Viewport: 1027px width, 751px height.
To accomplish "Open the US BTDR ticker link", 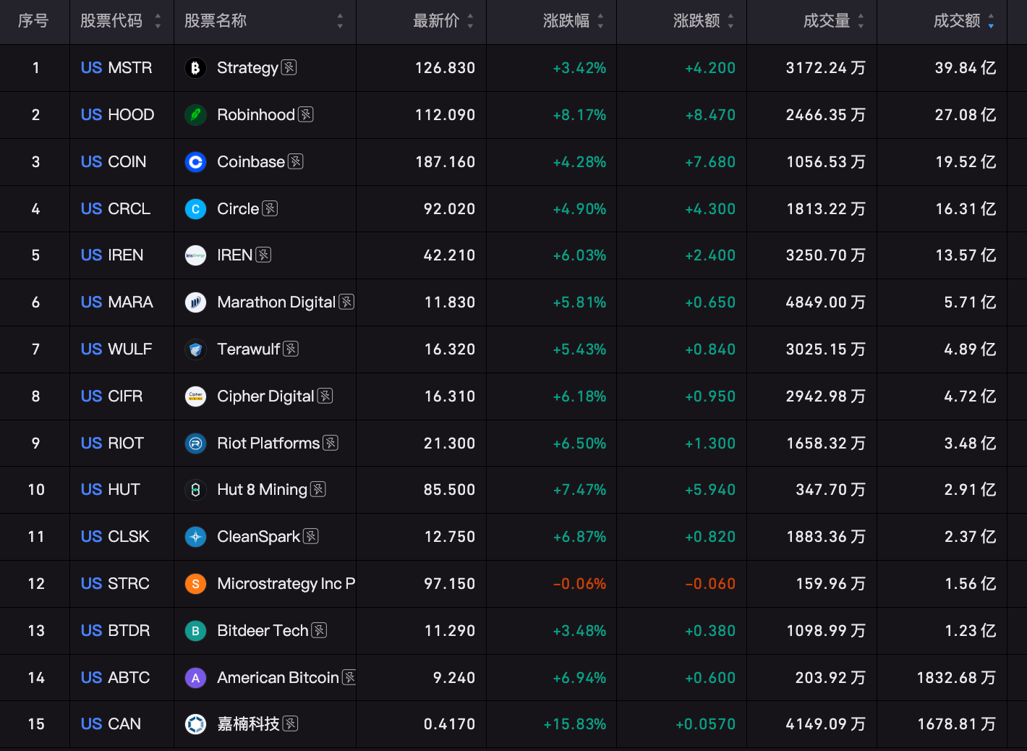I will point(116,631).
